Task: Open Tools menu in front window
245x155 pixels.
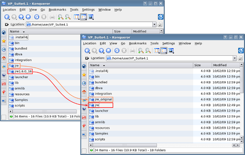Action: (x=154, y=43)
